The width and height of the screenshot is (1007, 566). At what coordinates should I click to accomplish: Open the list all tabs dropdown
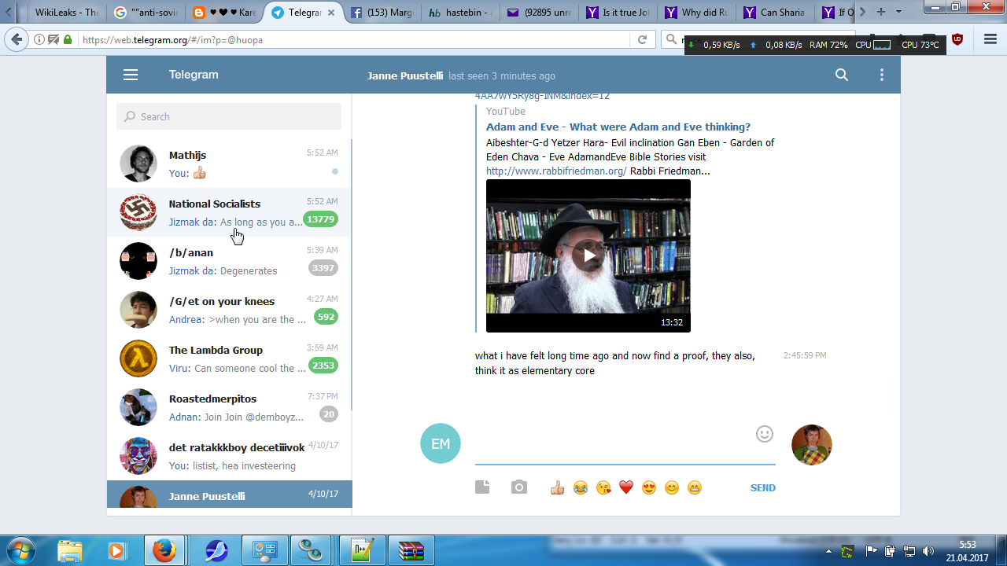[x=898, y=12]
